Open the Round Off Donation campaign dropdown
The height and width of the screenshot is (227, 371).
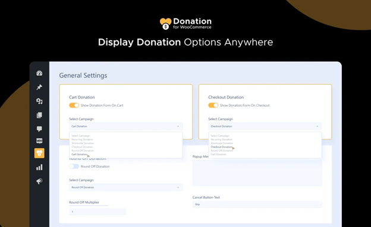126,187
